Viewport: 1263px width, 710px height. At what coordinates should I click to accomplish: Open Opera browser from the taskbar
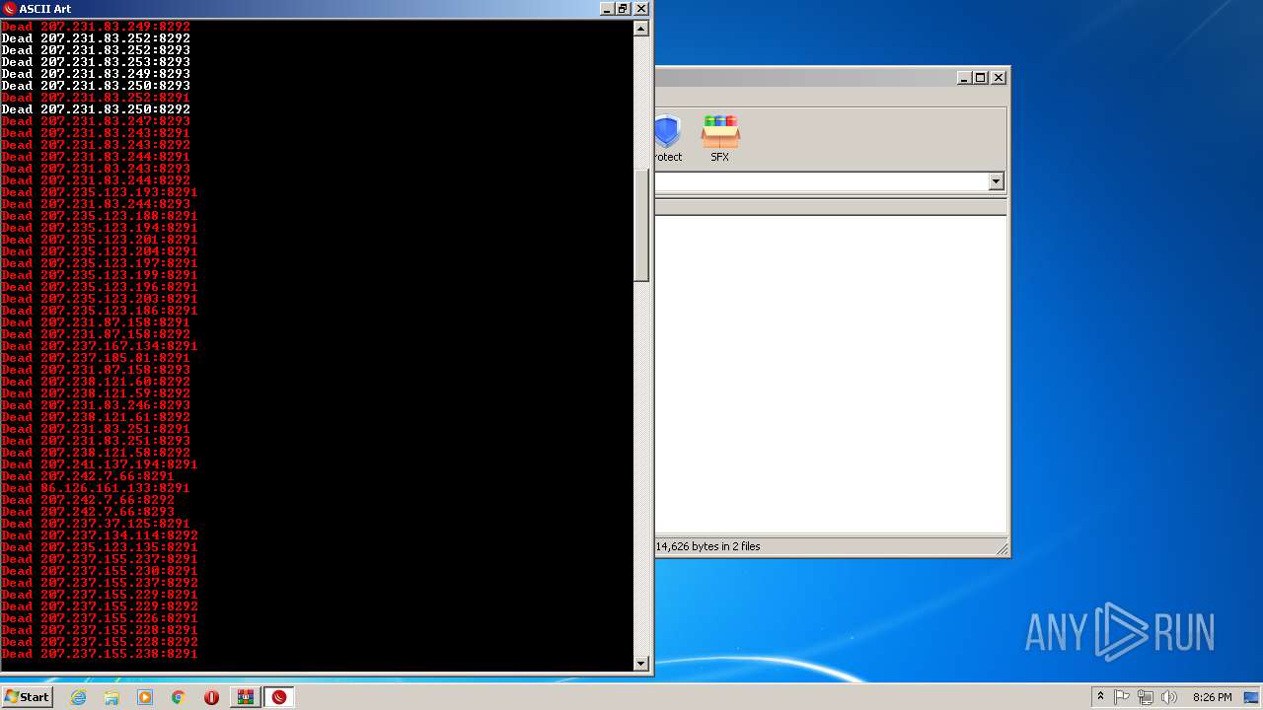point(211,697)
